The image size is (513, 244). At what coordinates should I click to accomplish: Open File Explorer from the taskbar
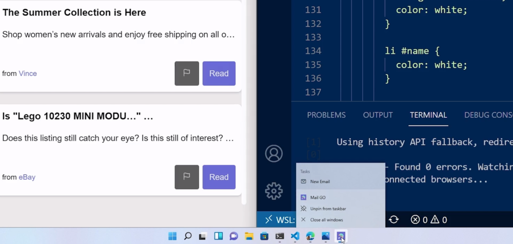[x=249, y=236]
